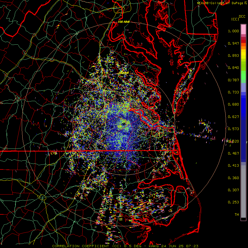Pick the black TH swatch at bar bottom
248x248 pixels.
coord(243,219)
